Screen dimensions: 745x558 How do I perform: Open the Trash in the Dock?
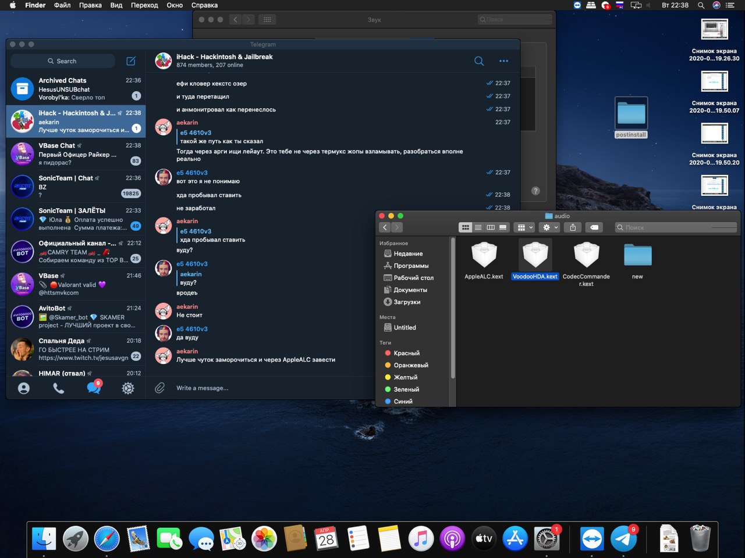[700, 539]
